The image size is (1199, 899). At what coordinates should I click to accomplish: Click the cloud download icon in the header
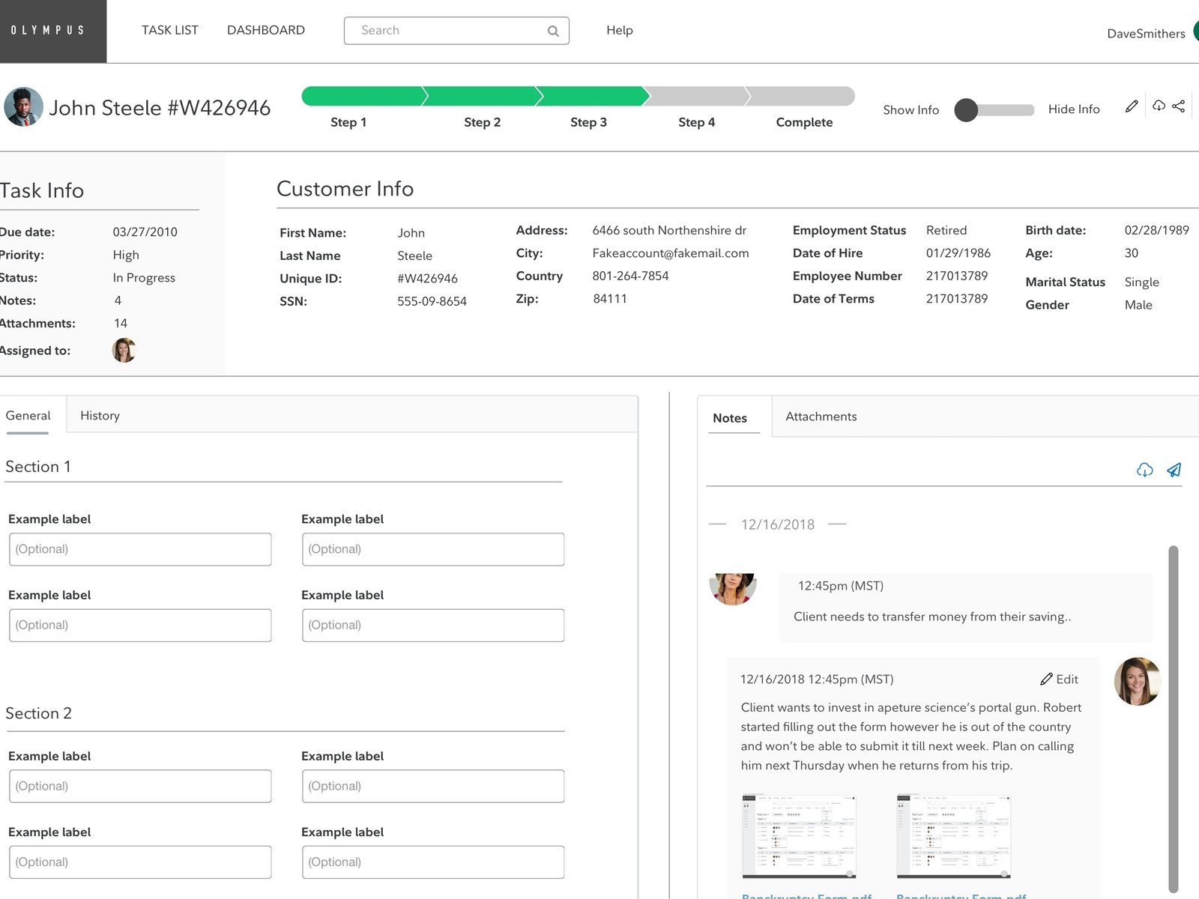1159,106
